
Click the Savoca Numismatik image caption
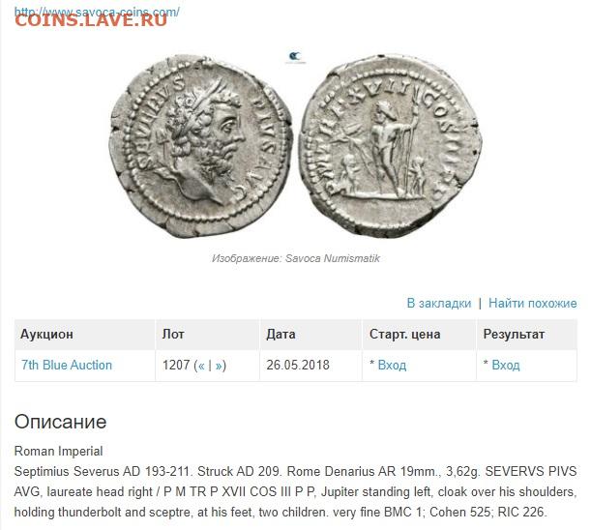pyautogui.click(x=296, y=258)
